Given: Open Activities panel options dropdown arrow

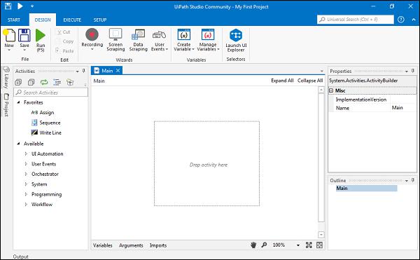Looking at the screenshot, I should (x=78, y=71).
